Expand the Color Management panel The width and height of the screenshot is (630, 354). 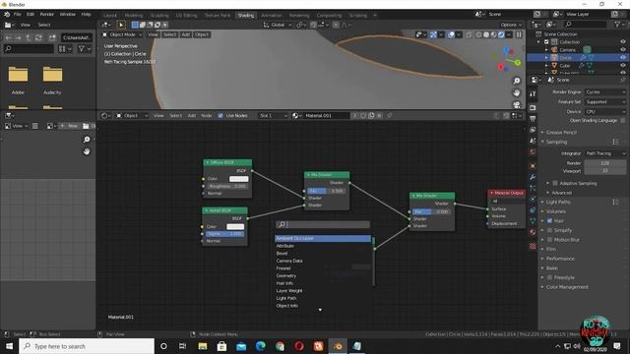pos(567,287)
